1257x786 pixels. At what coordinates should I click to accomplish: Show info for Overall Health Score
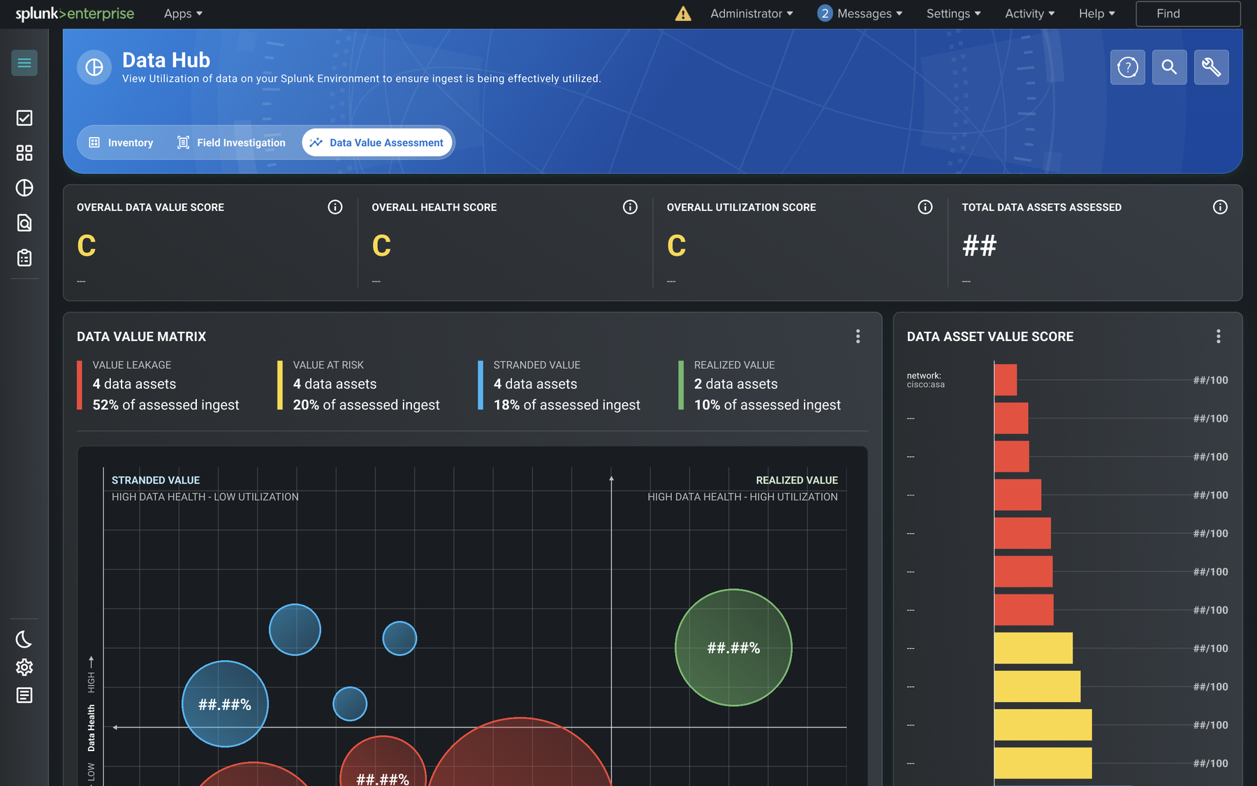(630, 207)
